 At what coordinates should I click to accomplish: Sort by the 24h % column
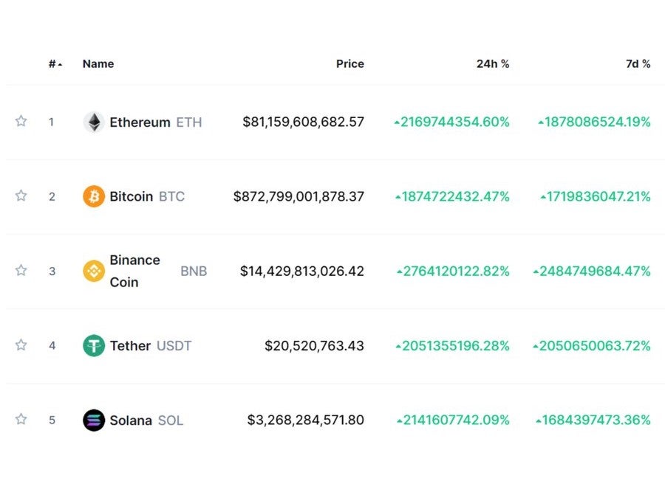click(x=492, y=64)
